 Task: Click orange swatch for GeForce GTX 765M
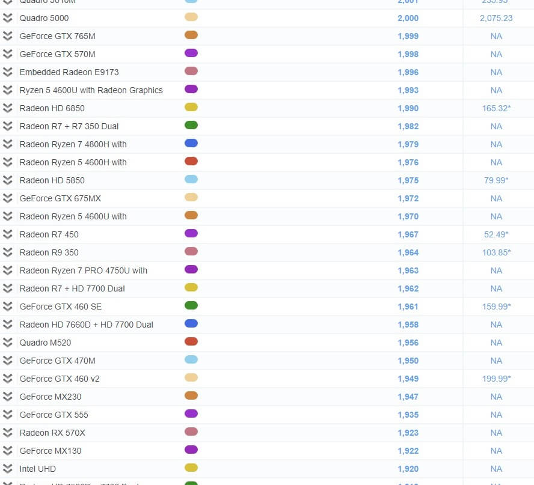point(191,35)
